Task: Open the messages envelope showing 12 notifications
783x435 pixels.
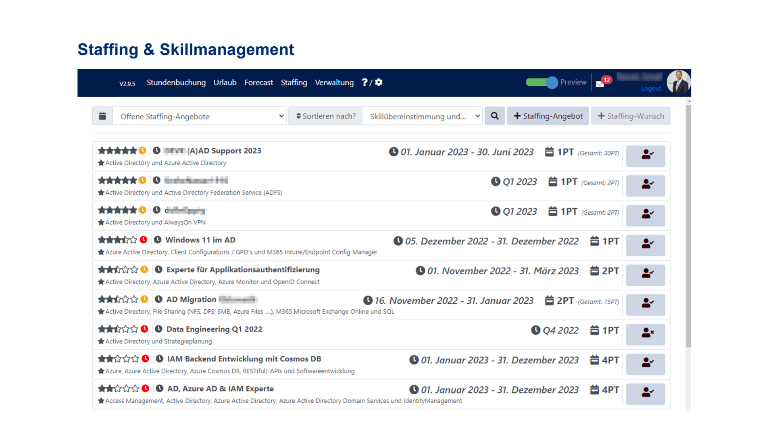Action: click(x=600, y=83)
